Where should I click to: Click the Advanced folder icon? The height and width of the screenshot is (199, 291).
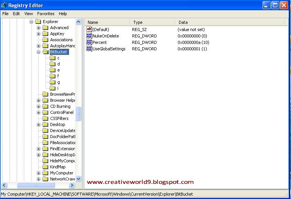tap(45, 28)
